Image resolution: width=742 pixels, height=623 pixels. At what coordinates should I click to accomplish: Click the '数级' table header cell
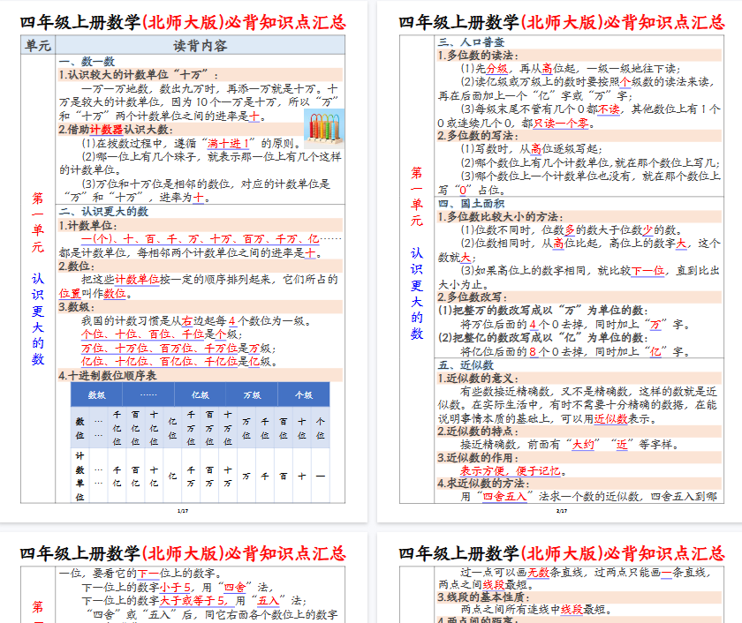point(97,394)
